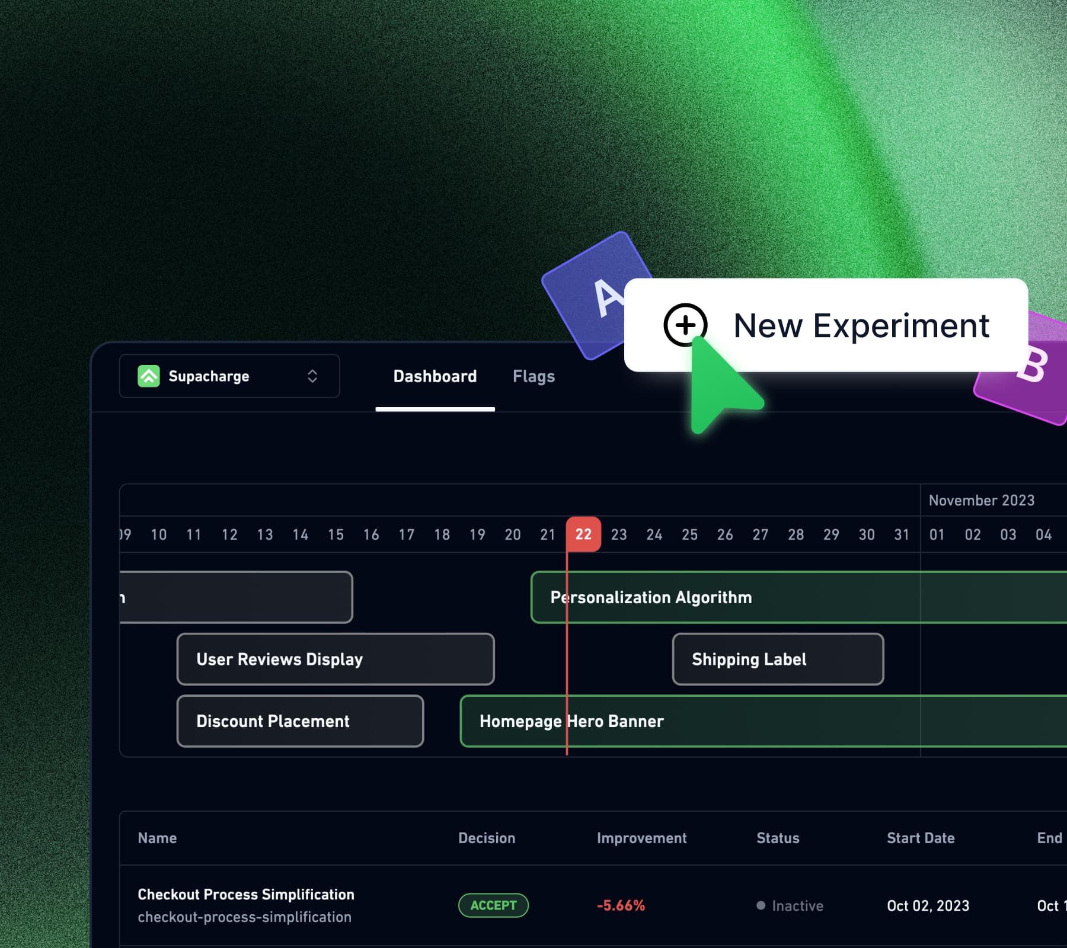
Task: Switch to the Flags tab
Action: (x=533, y=376)
